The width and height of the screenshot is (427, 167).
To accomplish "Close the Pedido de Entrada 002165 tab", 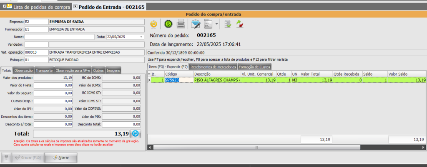I will click(x=75, y=7).
